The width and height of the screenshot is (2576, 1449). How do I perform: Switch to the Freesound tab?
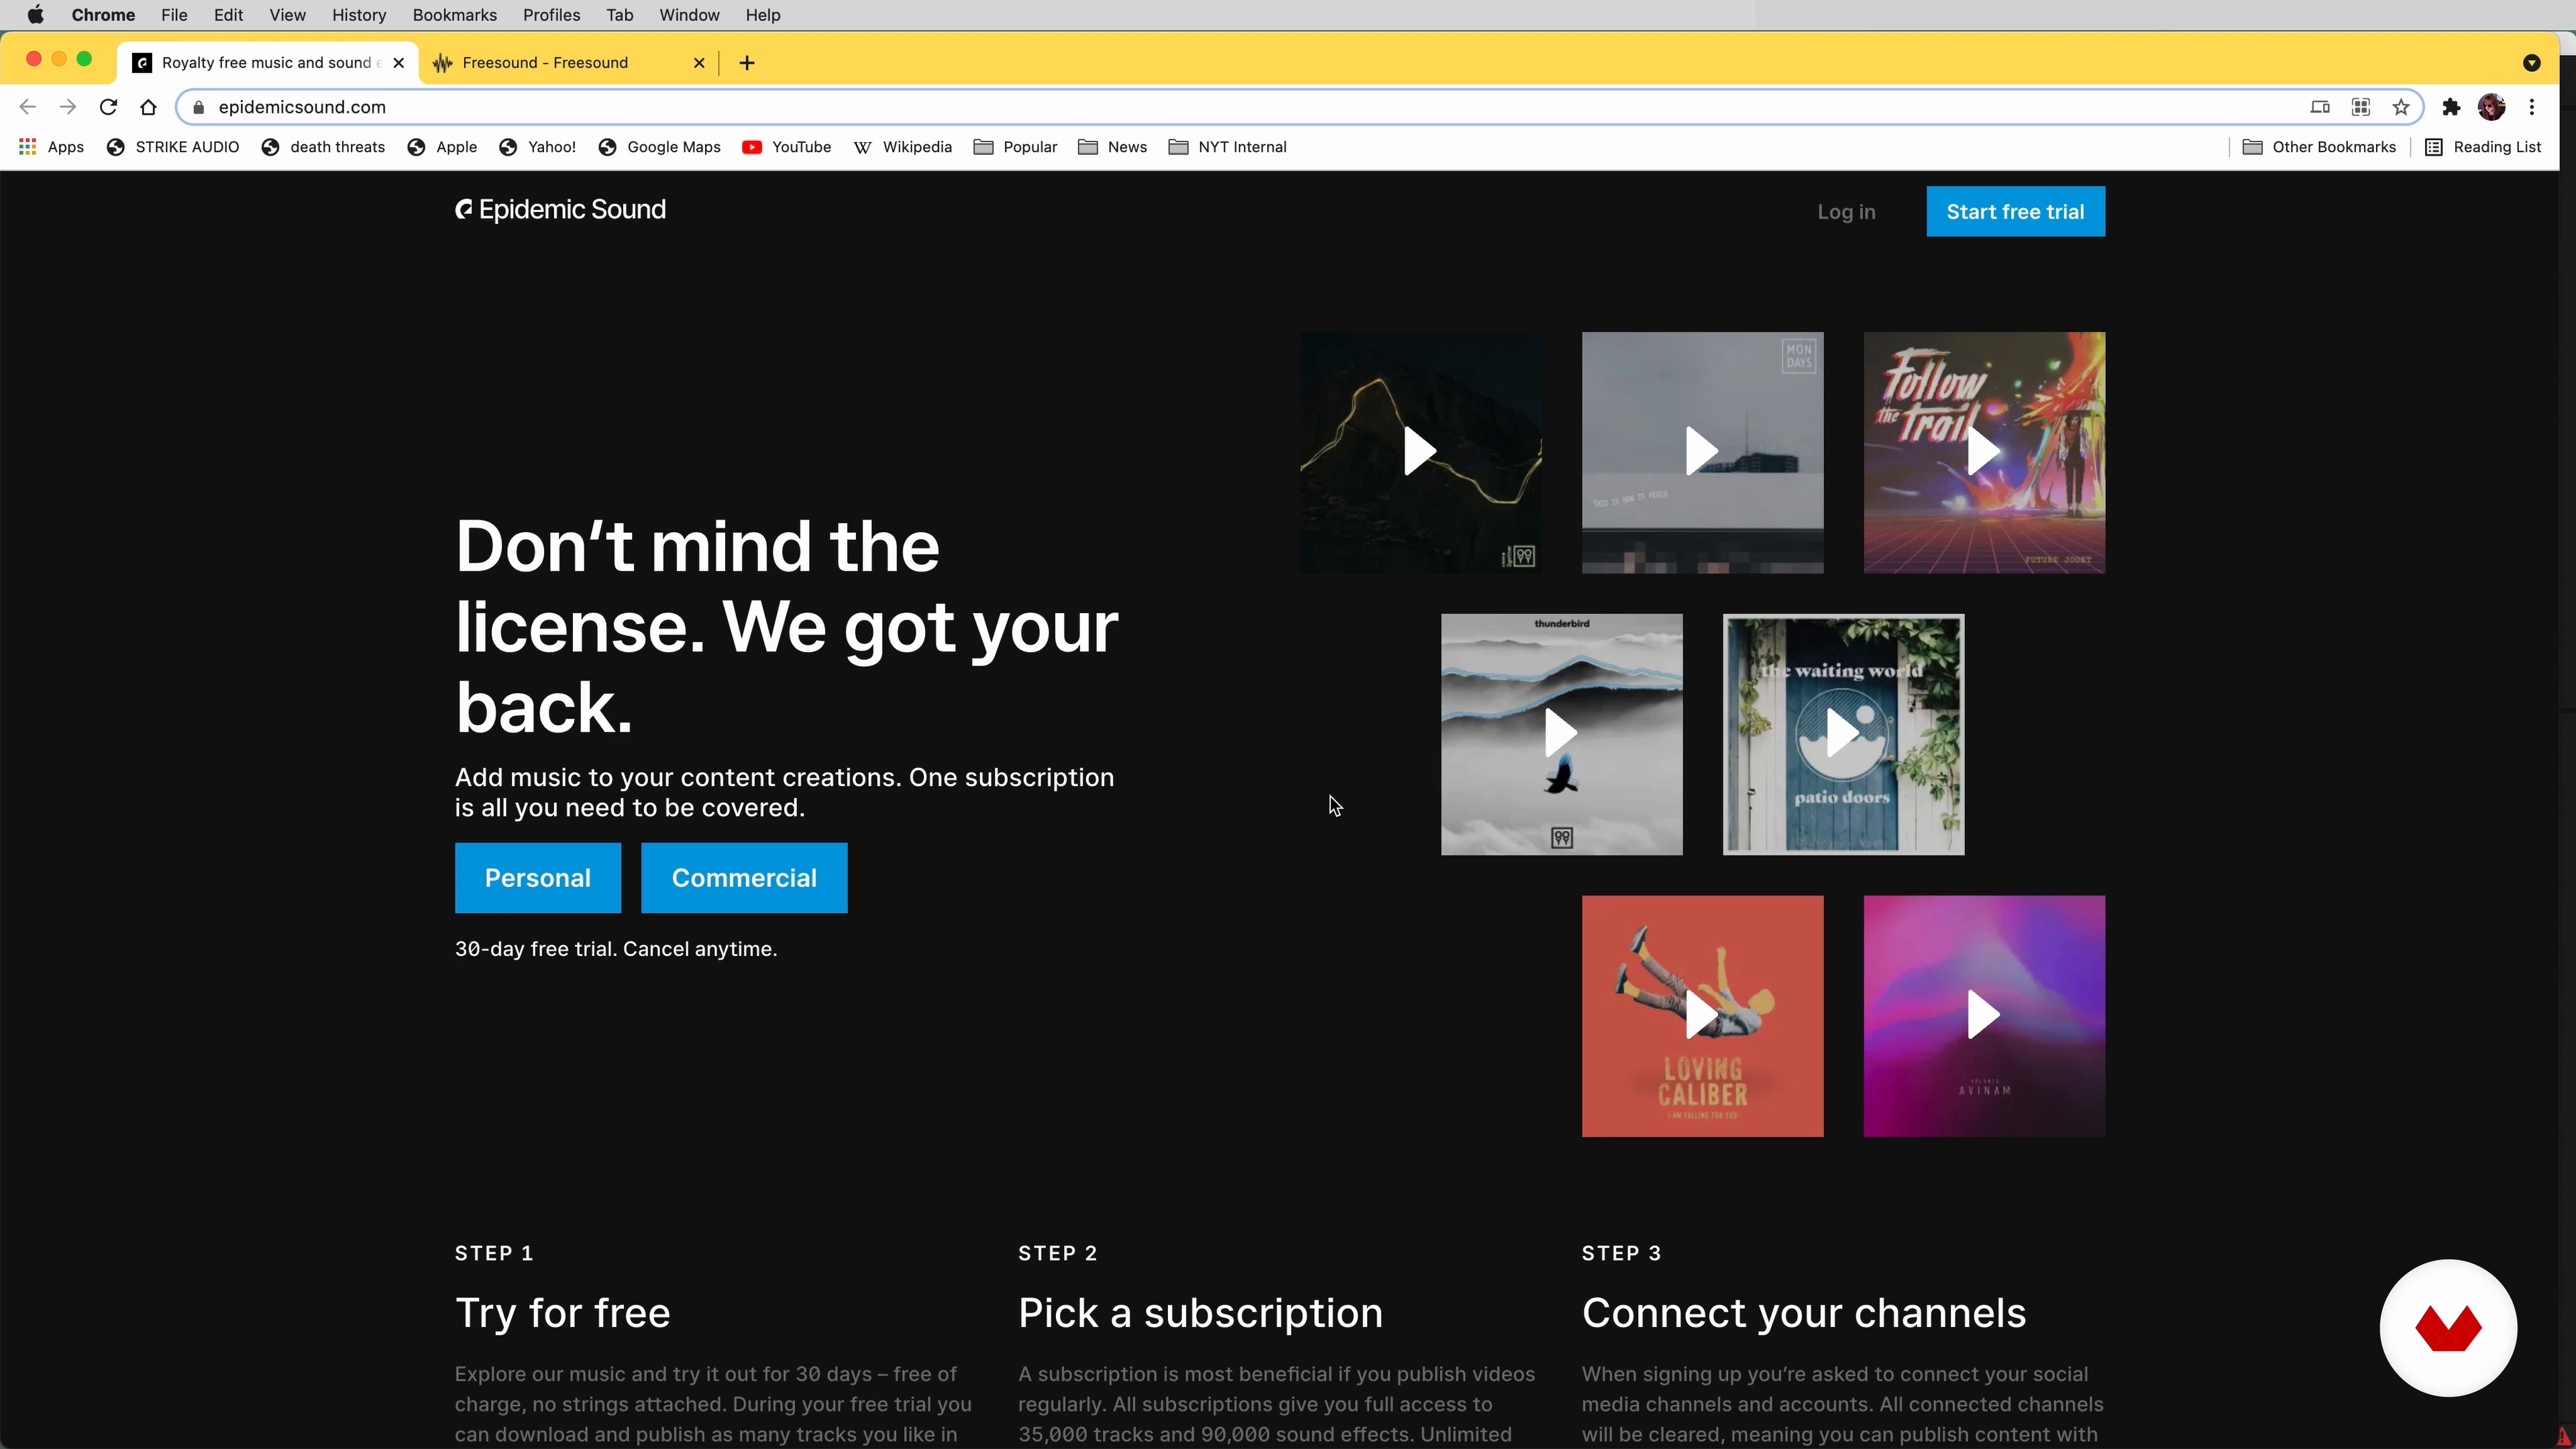568,63
